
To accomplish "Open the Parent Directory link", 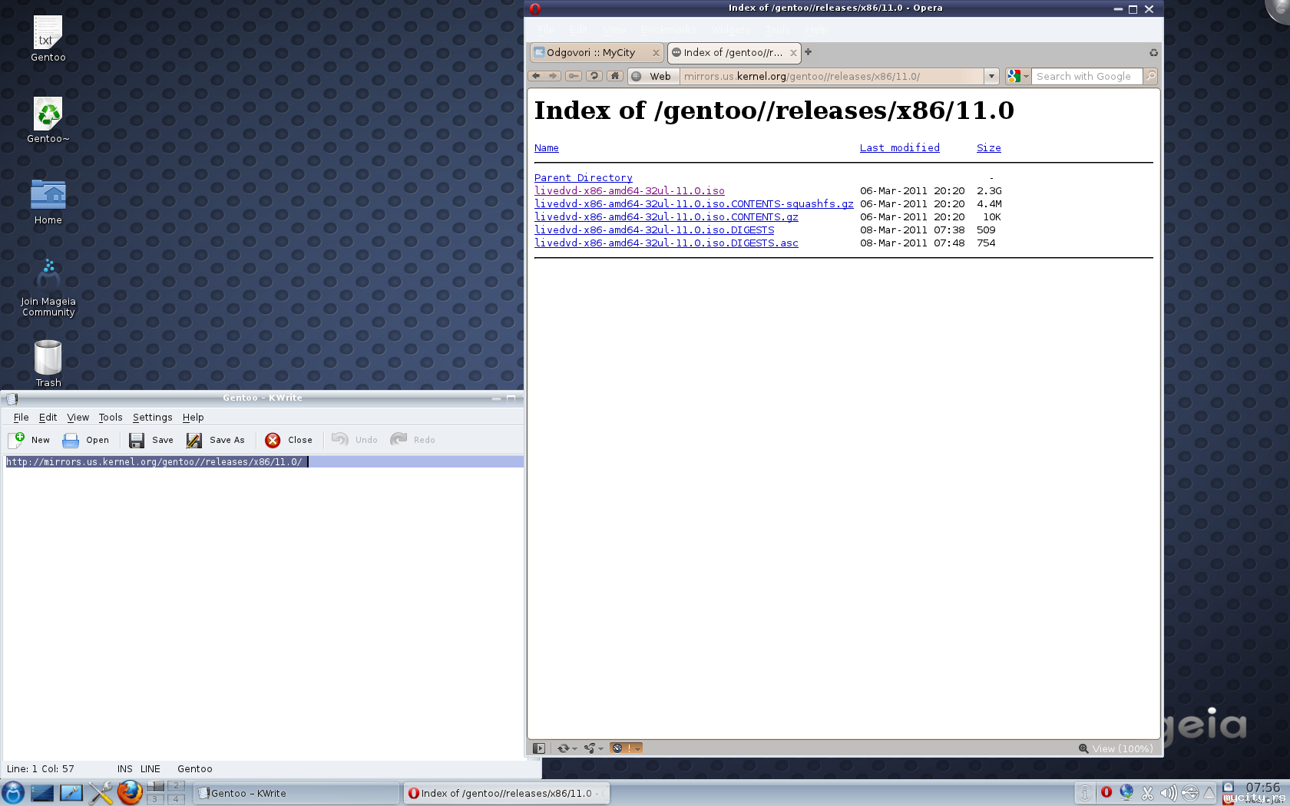I will [x=584, y=178].
